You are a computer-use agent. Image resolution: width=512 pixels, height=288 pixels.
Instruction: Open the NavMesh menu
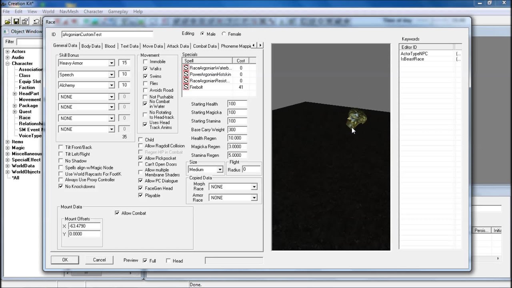69,12
